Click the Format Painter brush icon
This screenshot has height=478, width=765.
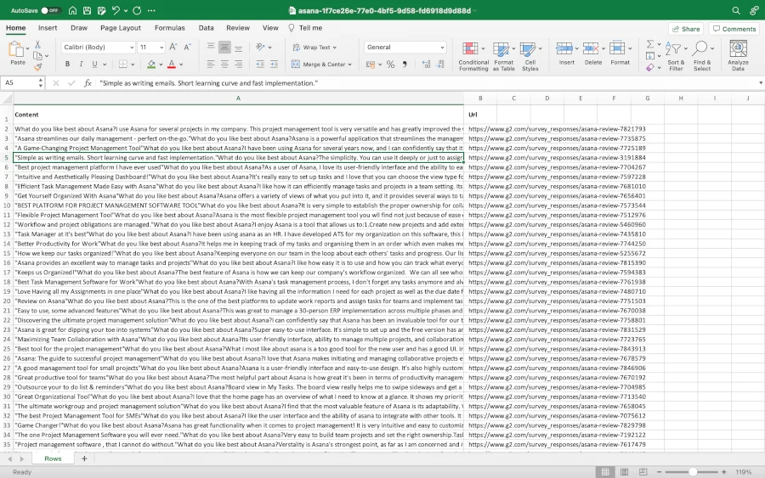(x=37, y=67)
